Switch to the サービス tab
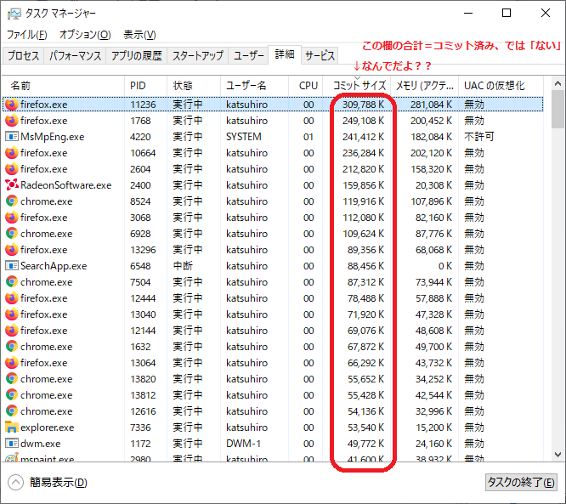 pyautogui.click(x=320, y=55)
